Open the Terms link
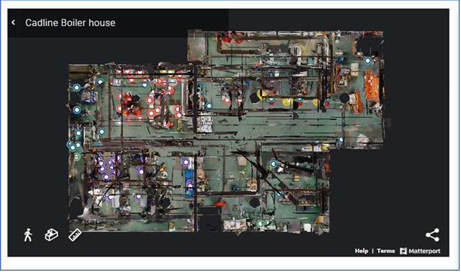461x272 pixels. pos(386,251)
